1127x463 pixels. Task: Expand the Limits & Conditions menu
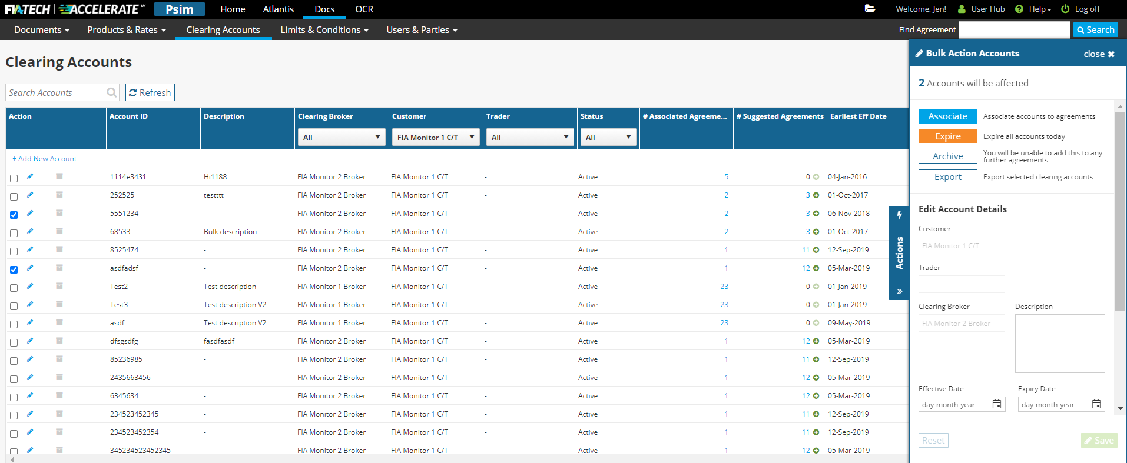[x=324, y=30]
